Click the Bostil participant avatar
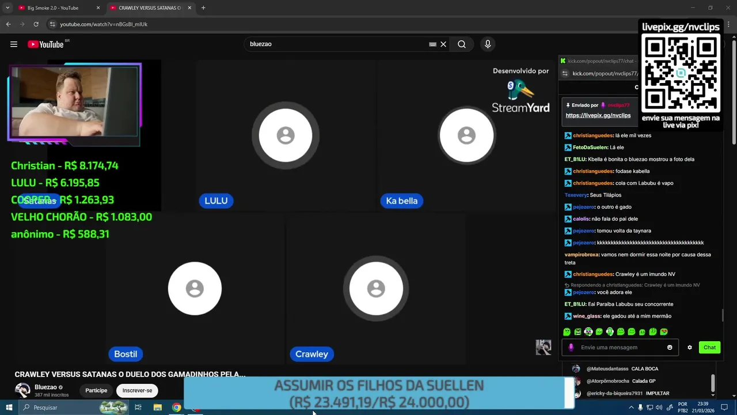The image size is (737, 415). [x=195, y=289]
